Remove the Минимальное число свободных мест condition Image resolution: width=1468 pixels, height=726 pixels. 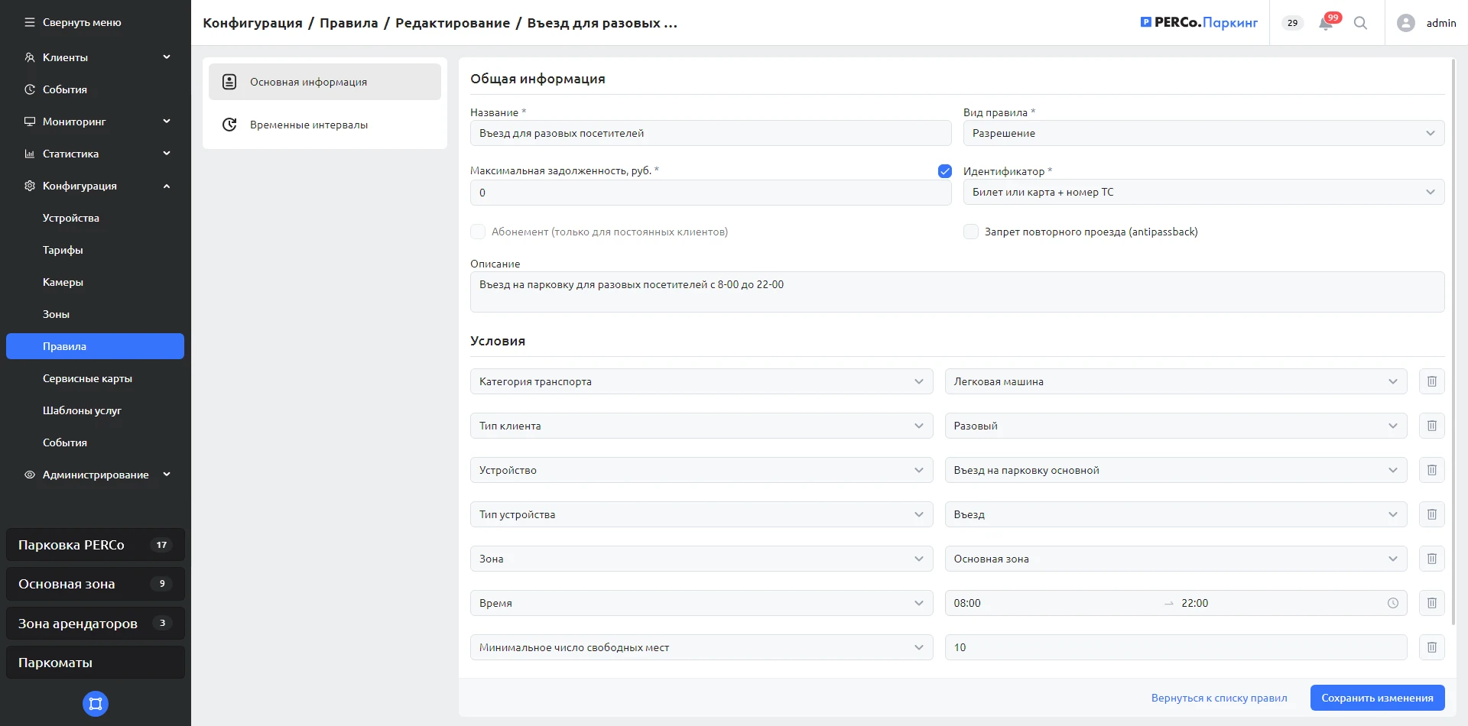click(1431, 647)
